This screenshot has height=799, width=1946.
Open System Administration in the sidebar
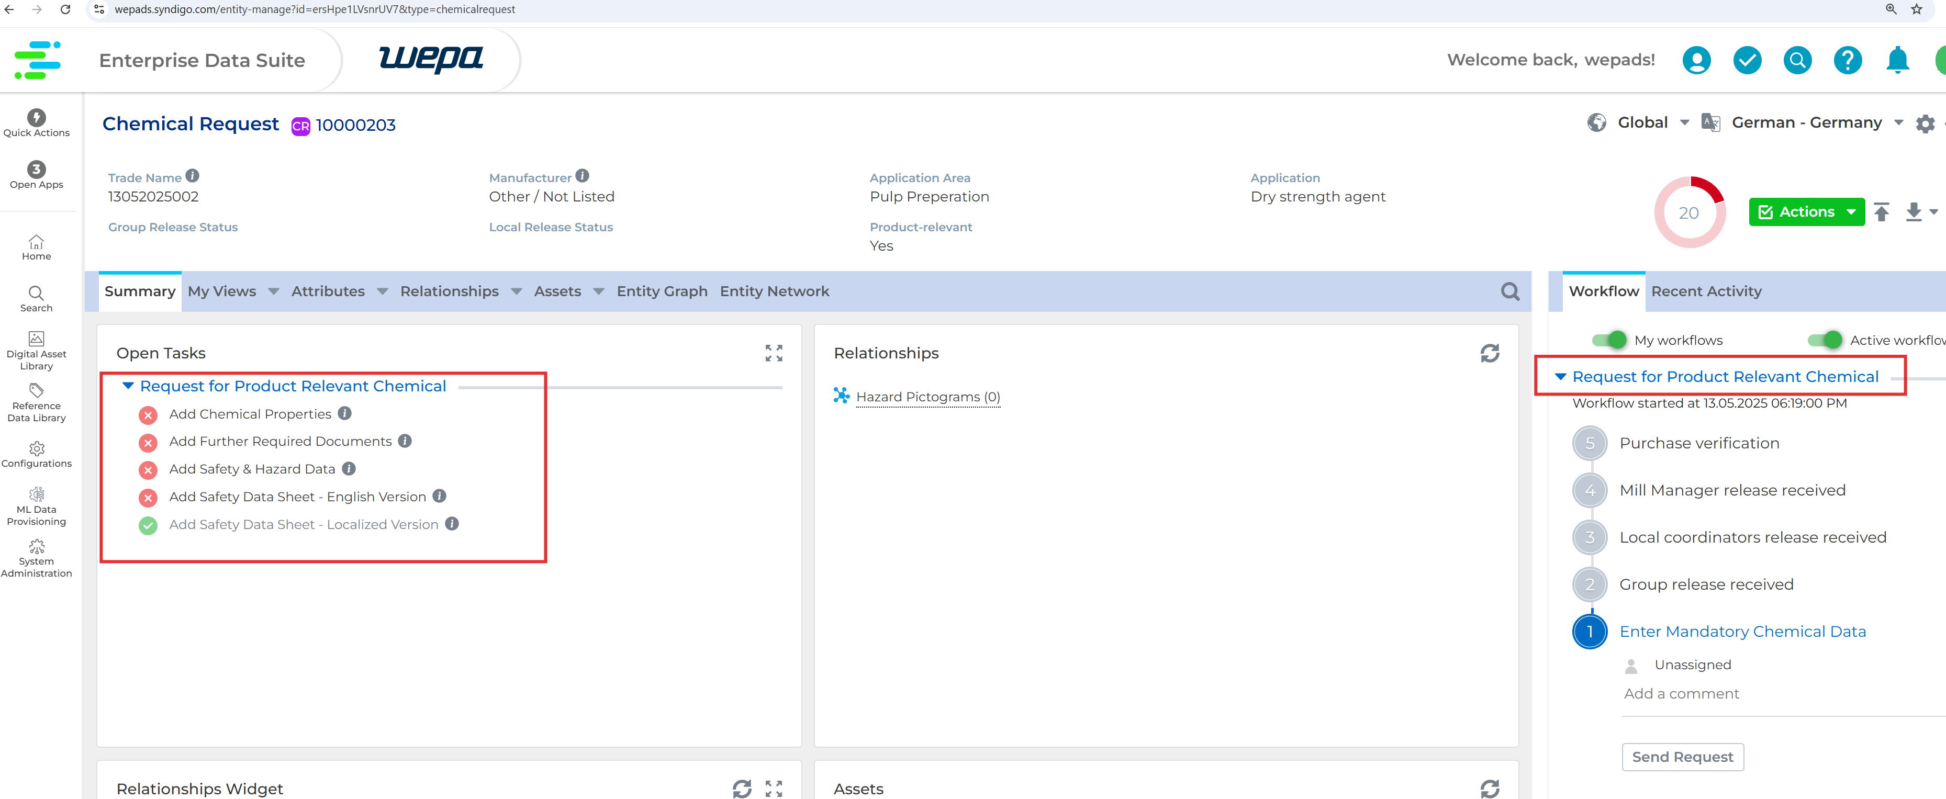tap(36, 558)
